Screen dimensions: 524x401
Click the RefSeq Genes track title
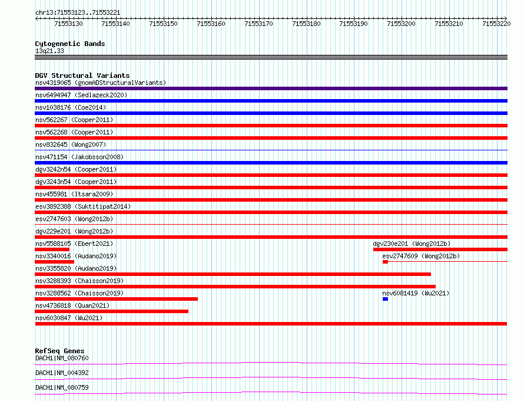tap(59, 351)
